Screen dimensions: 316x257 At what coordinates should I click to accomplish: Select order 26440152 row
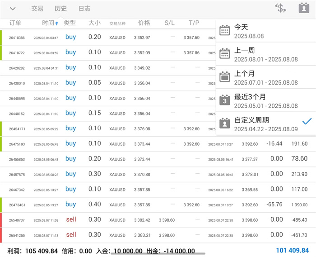click(108, 114)
